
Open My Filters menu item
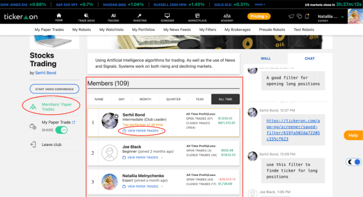pyautogui.click(x=208, y=30)
